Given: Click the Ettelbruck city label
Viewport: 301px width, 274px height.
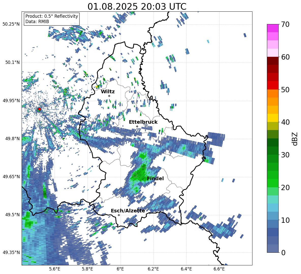Looking at the screenshot, I should click(143, 122).
